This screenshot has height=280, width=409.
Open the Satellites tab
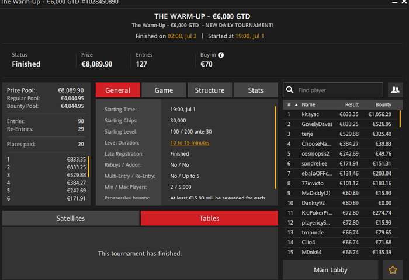(x=71, y=218)
